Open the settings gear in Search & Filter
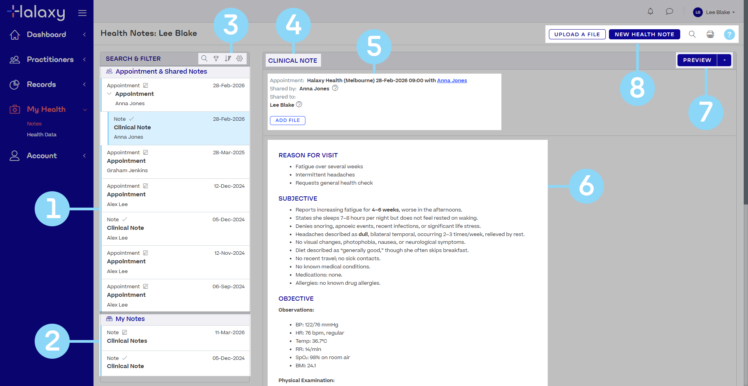748x386 pixels. coord(240,58)
